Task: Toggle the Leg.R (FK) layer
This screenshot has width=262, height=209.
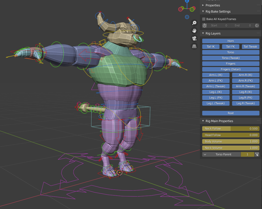Action: coord(246,98)
